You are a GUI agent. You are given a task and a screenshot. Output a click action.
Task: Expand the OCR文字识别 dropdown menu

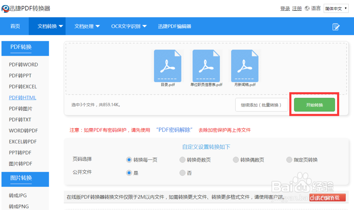pyautogui.click(x=128, y=26)
